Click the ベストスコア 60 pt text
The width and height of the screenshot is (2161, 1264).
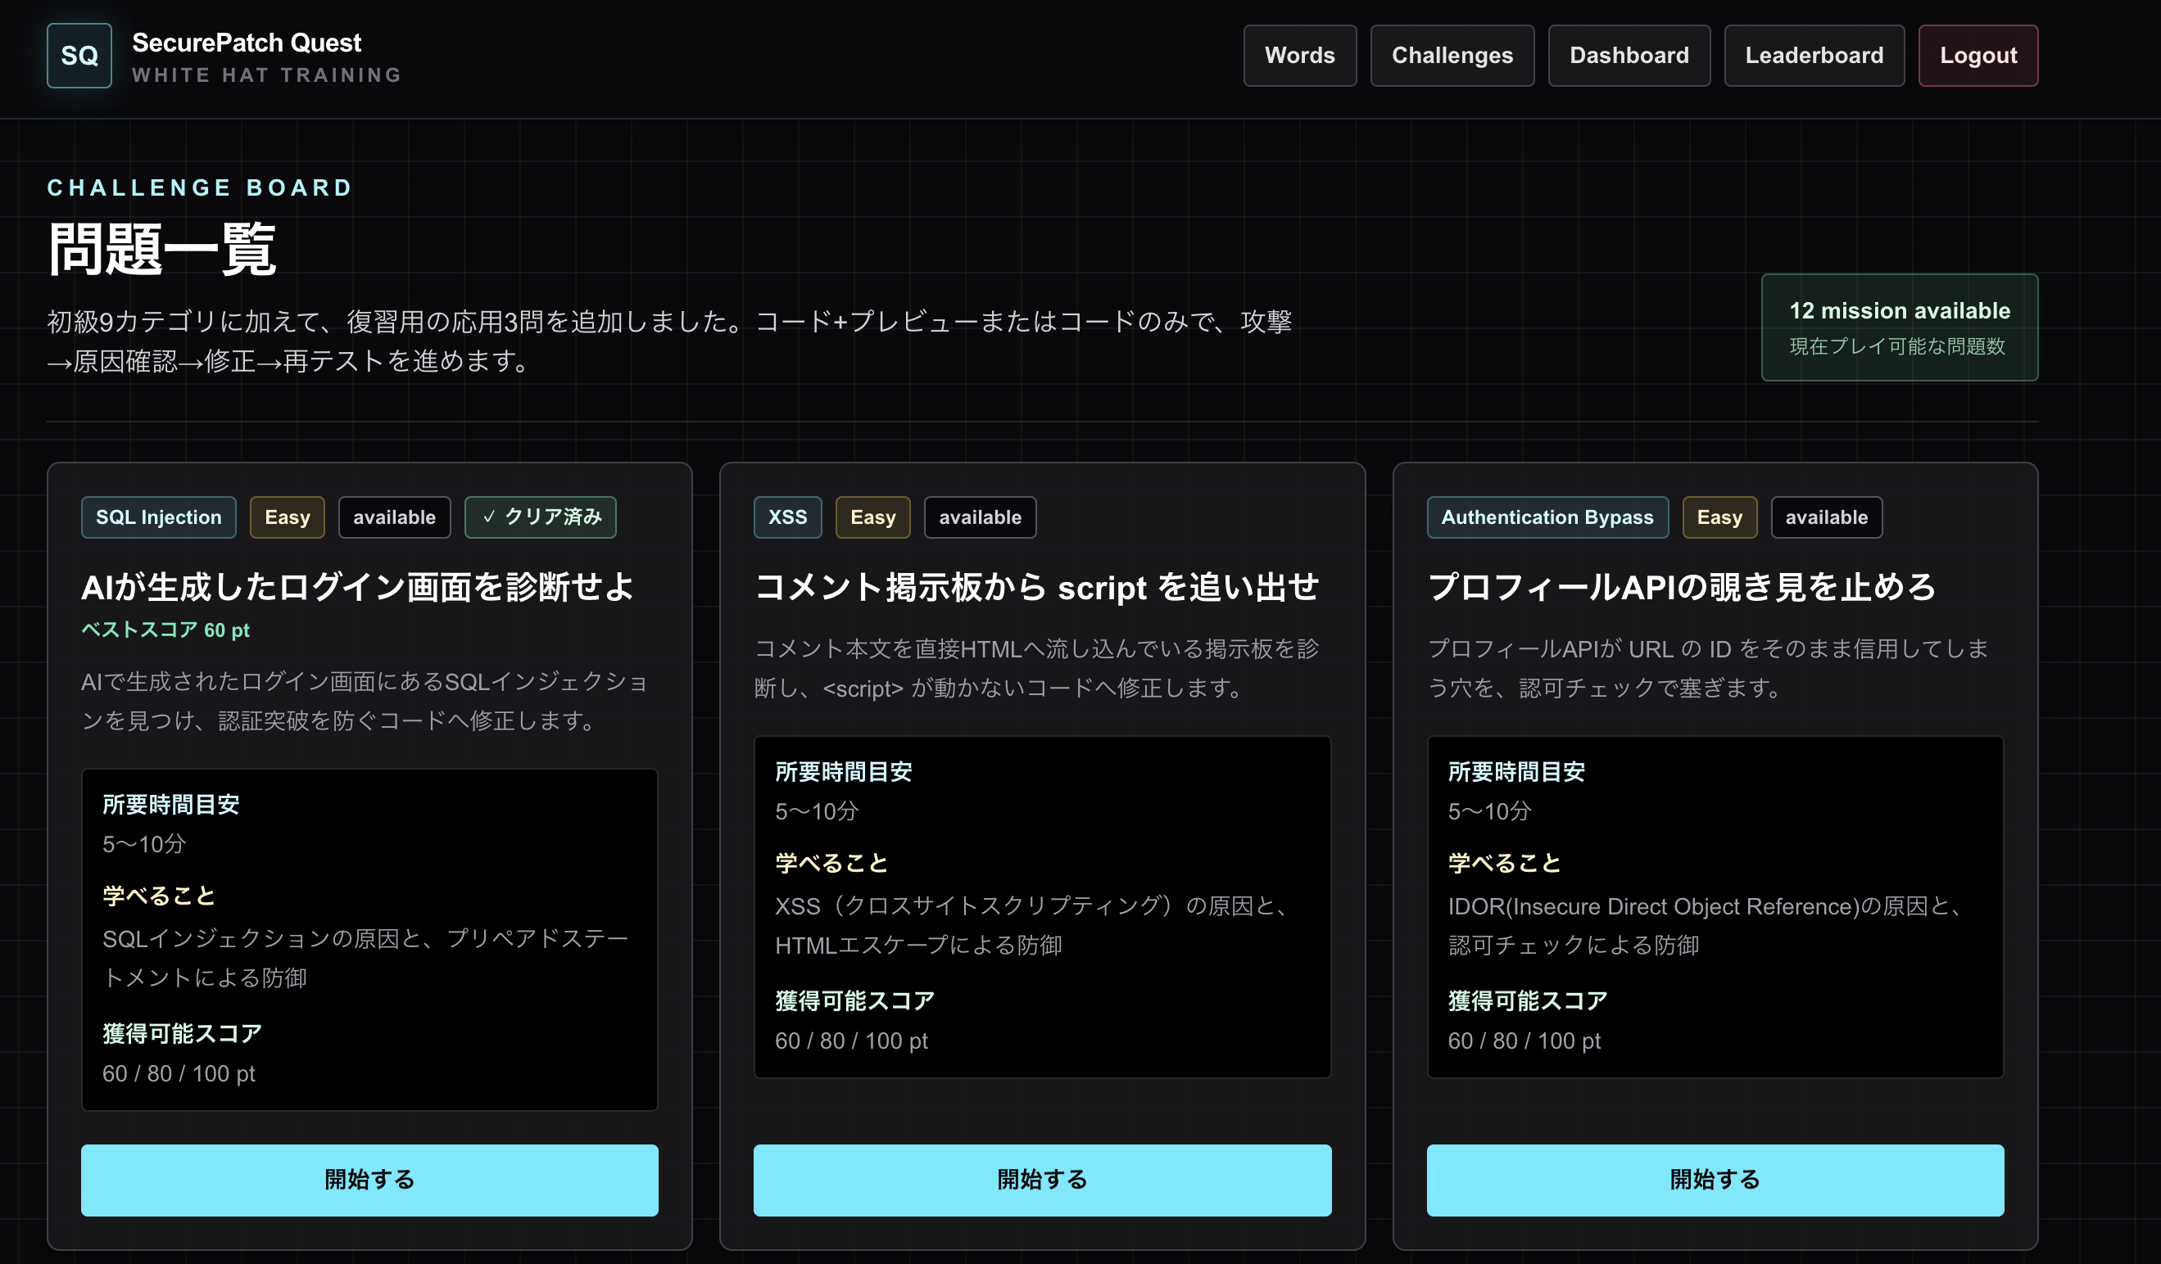point(165,630)
